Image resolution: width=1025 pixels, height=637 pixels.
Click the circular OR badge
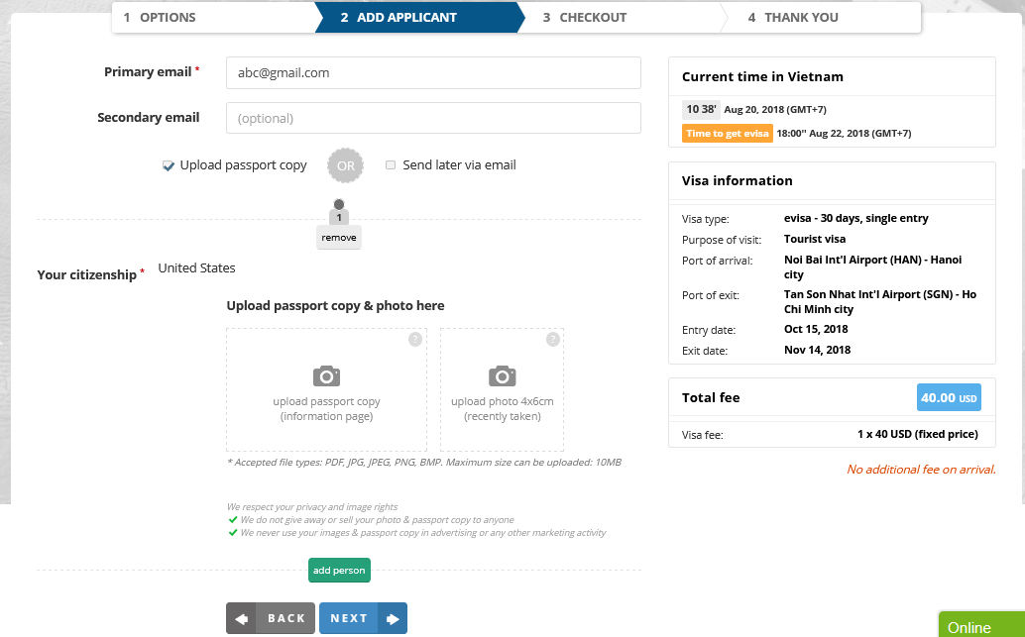coord(345,165)
